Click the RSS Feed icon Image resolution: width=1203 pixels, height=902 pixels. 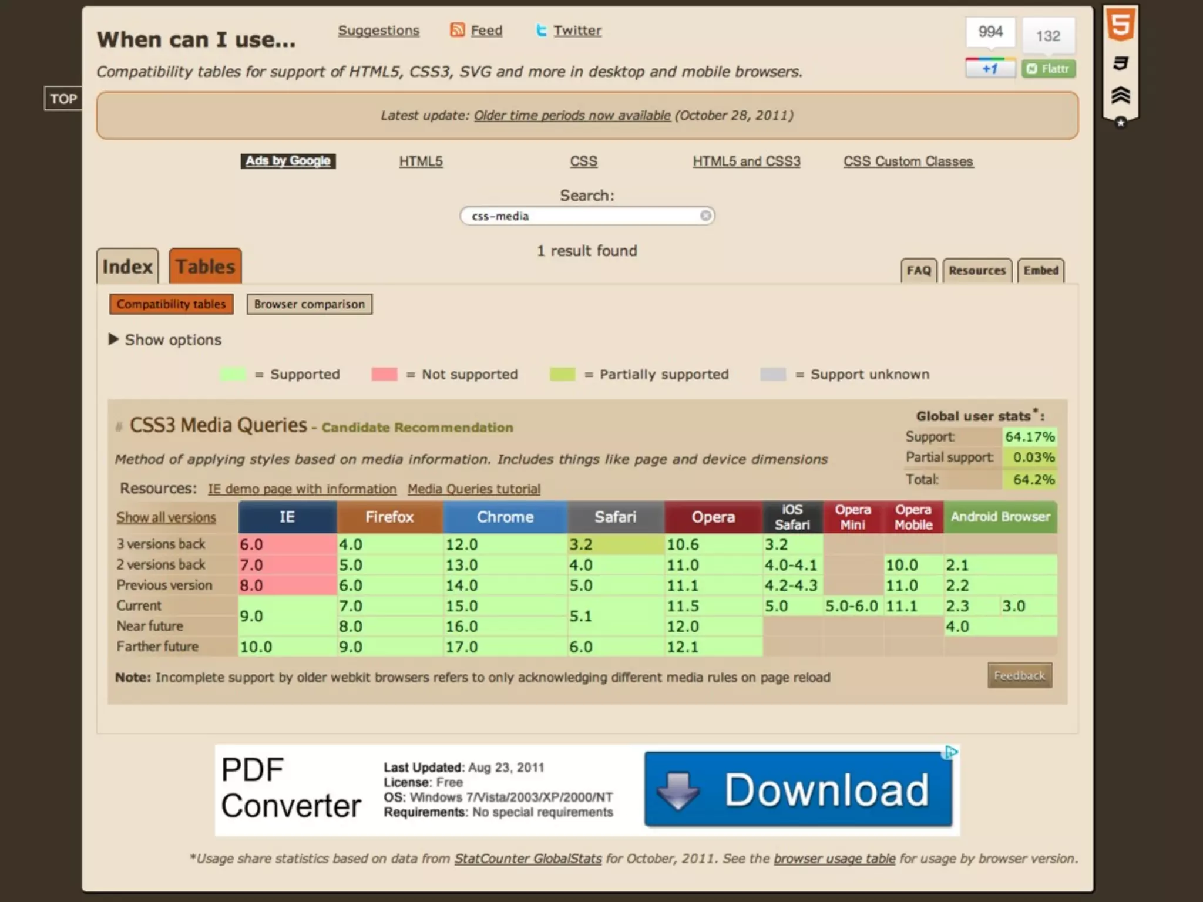click(x=457, y=30)
